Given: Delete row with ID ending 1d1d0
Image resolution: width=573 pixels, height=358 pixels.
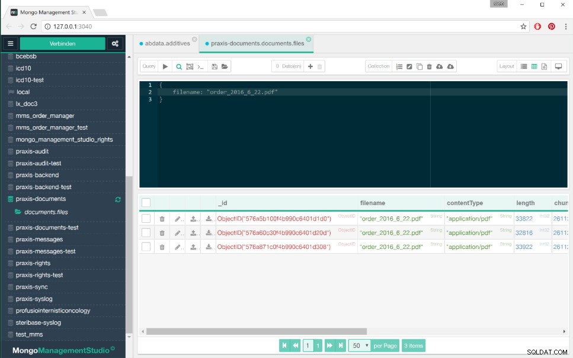Looking at the screenshot, I should click(162, 219).
